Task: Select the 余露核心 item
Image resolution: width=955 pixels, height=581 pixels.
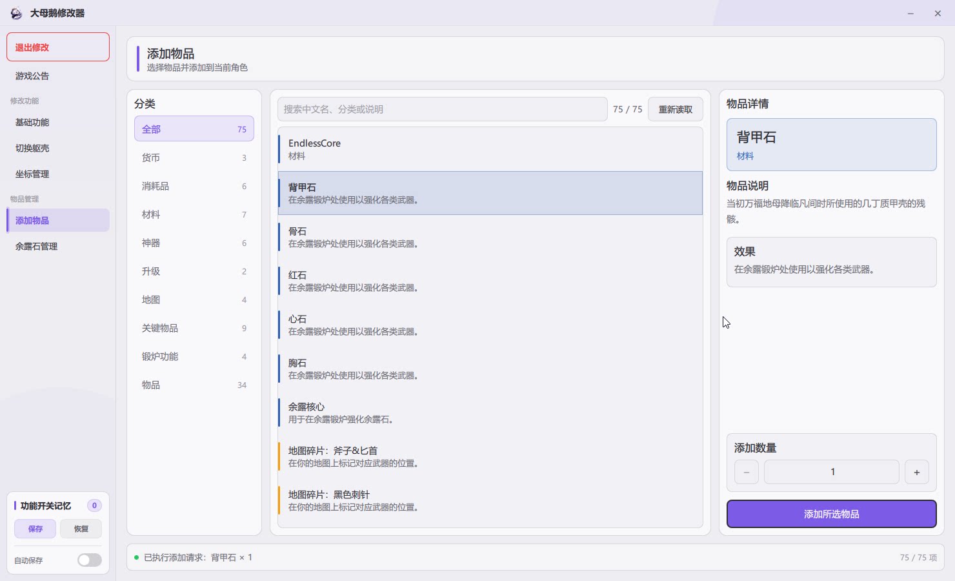Action: point(490,413)
